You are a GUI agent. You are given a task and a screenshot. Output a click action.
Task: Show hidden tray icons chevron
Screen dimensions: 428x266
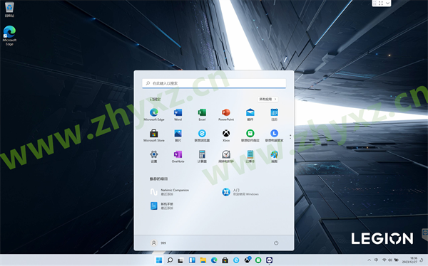click(x=369, y=260)
